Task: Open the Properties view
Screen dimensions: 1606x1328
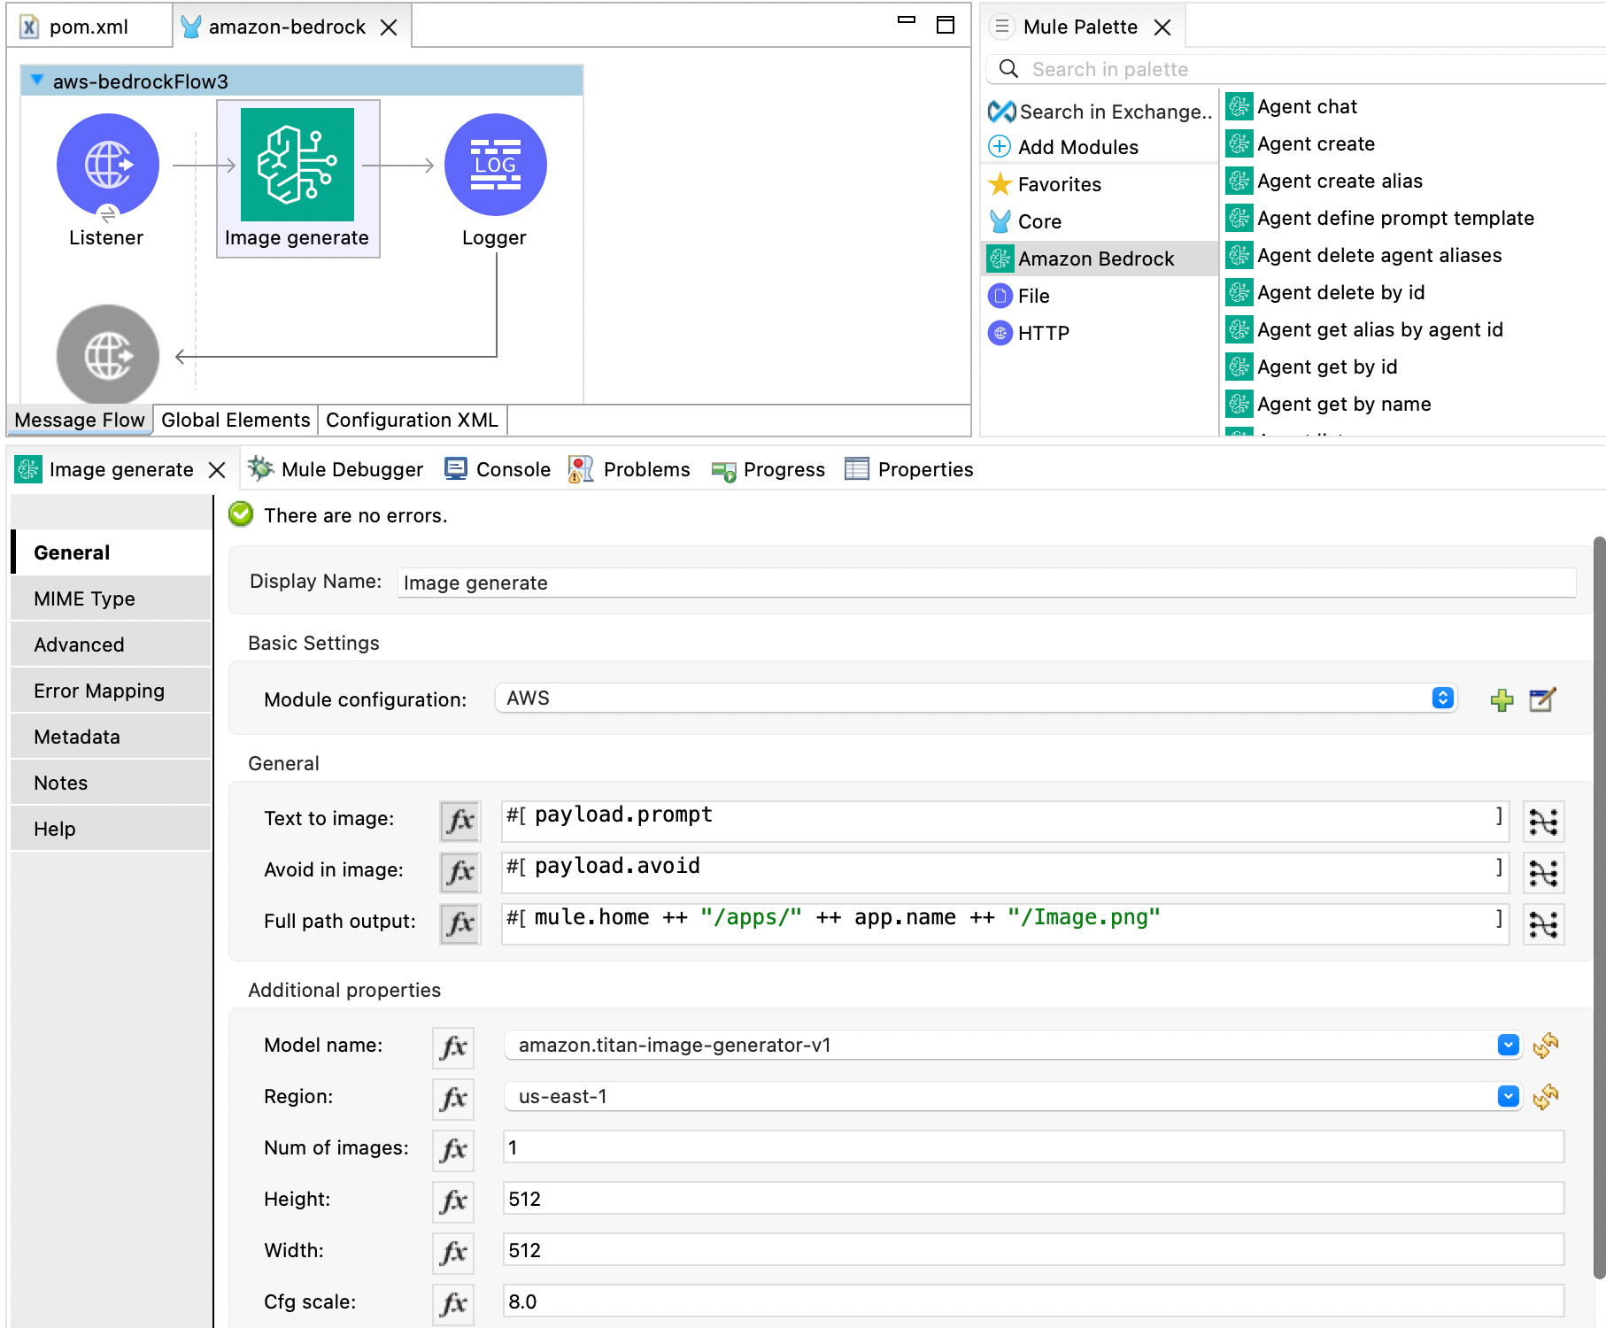Action: pos(909,469)
